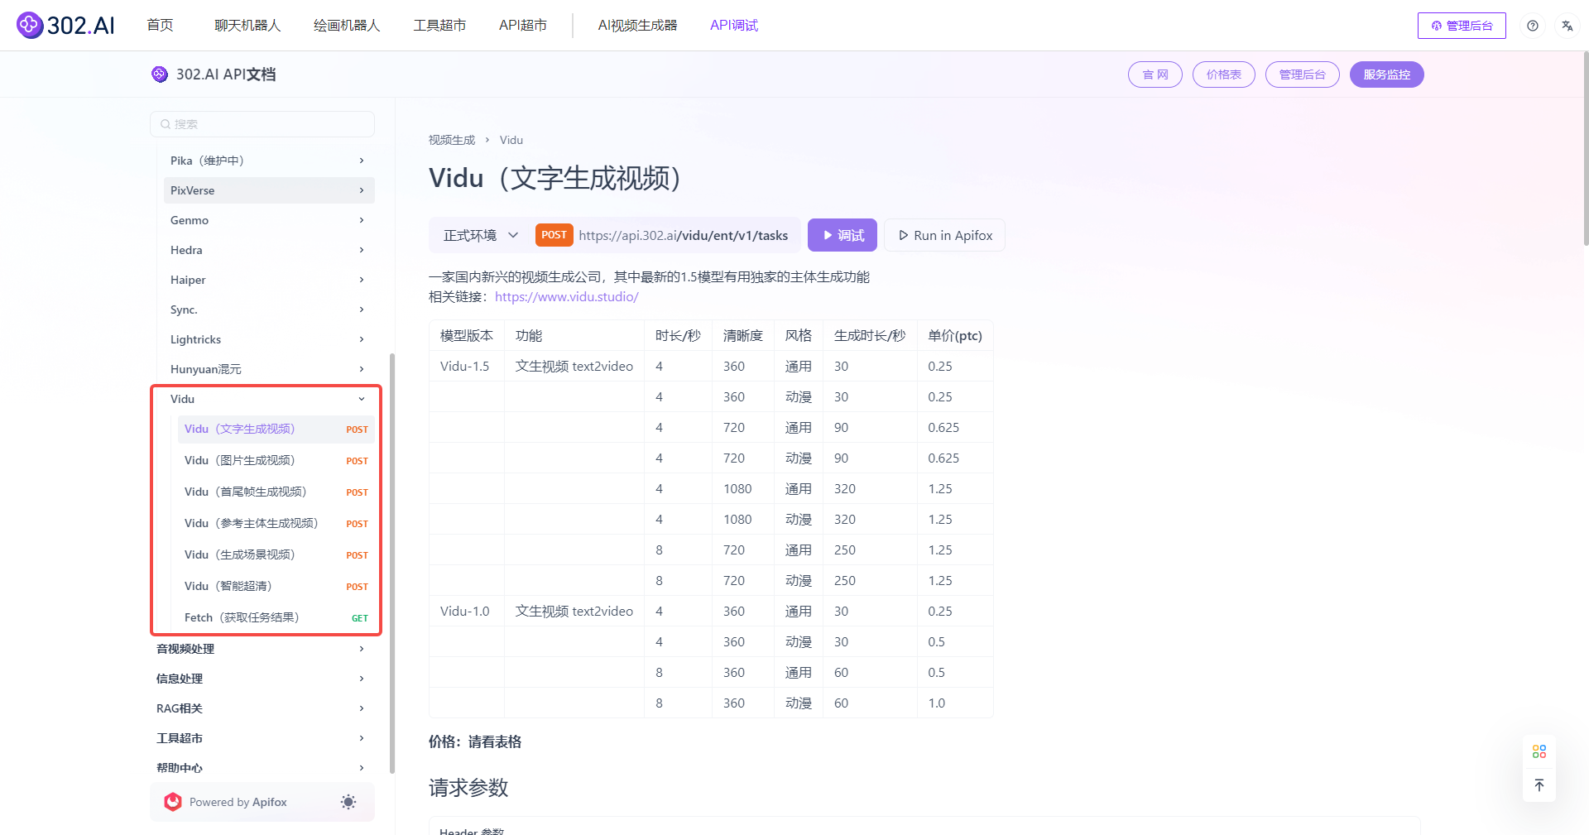Click the 单价(ptc) column header
Screen dimensions: 1589x835
(x=955, y=335)
